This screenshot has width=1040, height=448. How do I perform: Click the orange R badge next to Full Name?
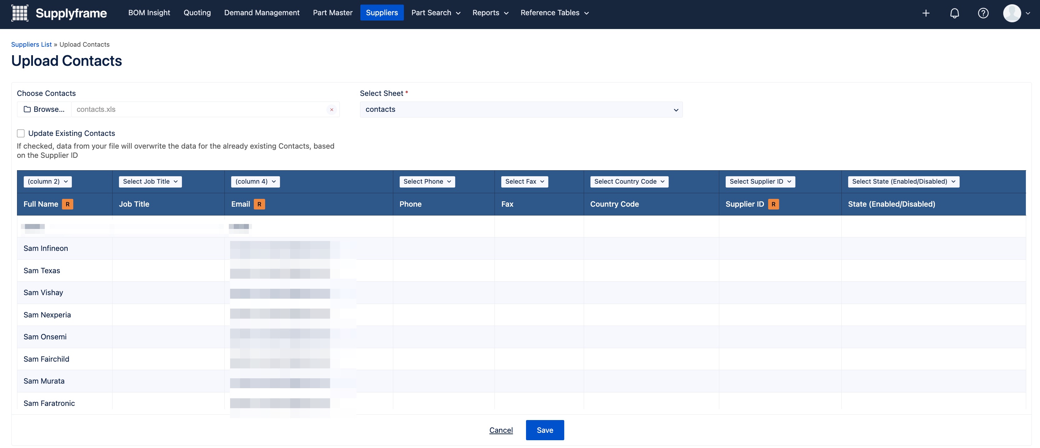(x=67, y=204)
